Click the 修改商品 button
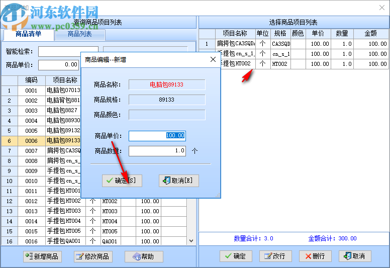The width and height of the screenshot is (390, 268). pos(93,256)
